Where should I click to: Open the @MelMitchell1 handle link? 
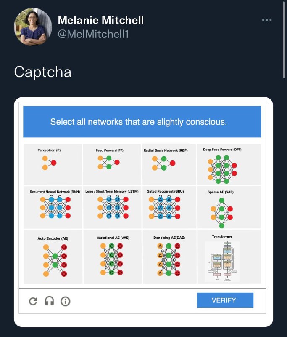click(93, 34)
